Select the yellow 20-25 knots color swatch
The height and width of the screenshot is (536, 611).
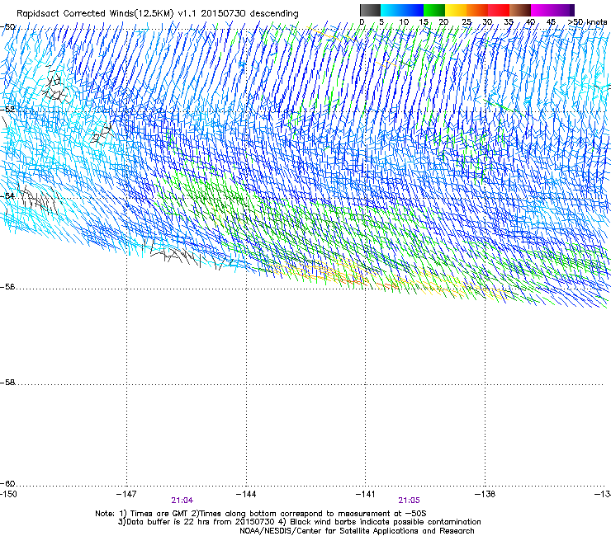tap(456, 10)
